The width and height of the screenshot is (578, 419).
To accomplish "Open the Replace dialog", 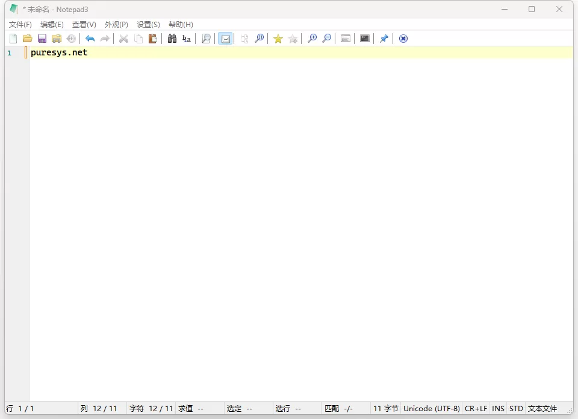I will (187, 38).
